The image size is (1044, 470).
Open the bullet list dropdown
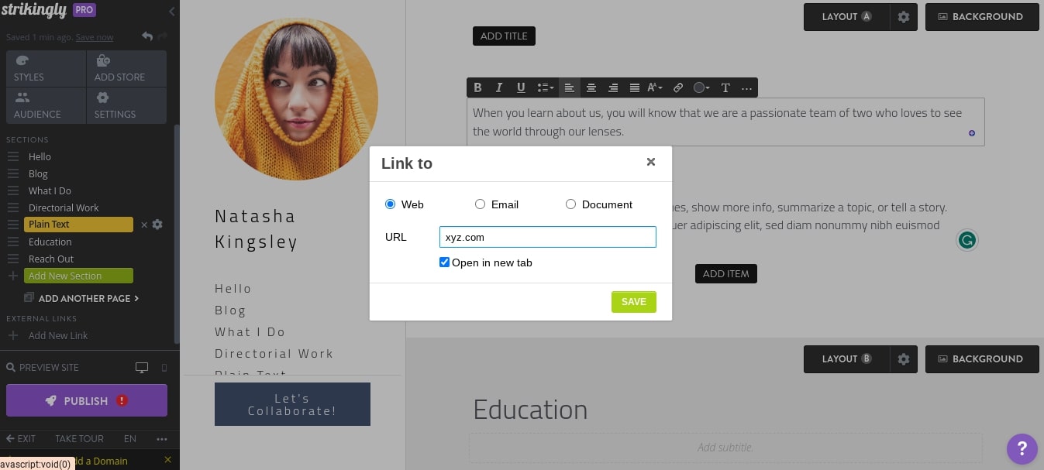pos(546,87)
